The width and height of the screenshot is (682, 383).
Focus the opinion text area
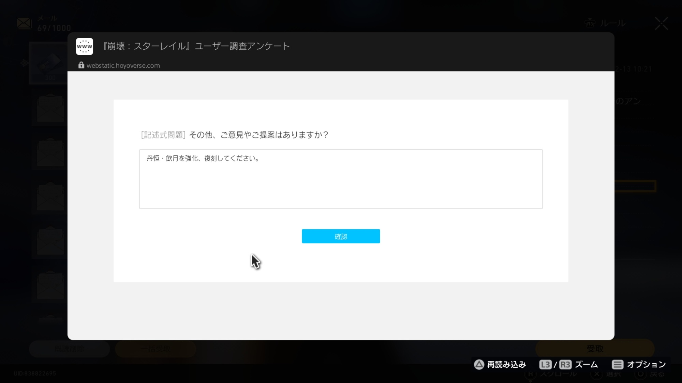tap(341, 179)
